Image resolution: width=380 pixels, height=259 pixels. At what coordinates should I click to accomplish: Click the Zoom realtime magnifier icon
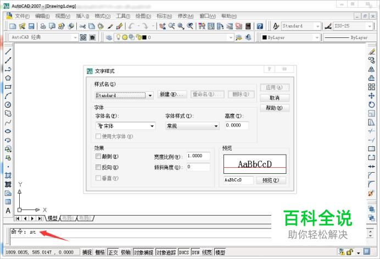(x=172, y=26)
